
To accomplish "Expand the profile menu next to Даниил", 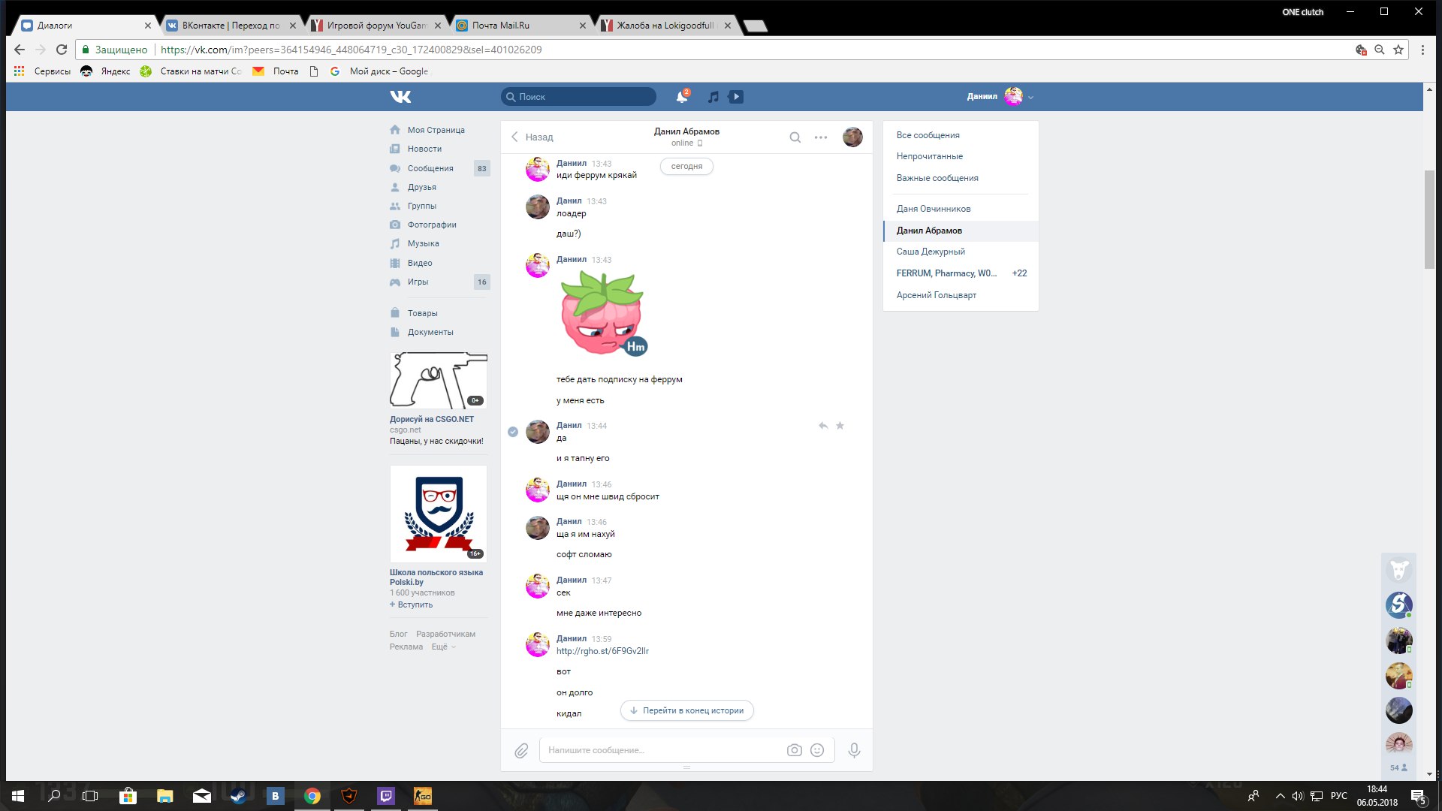I will pyautogui.click(x=1030, y=98).
